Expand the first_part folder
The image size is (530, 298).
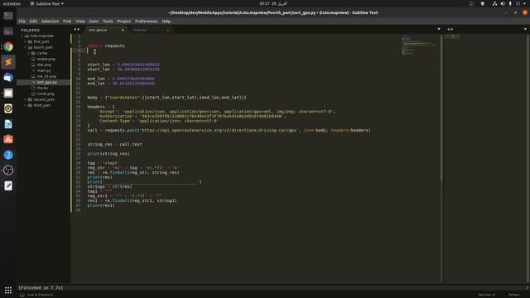(26, 41)
